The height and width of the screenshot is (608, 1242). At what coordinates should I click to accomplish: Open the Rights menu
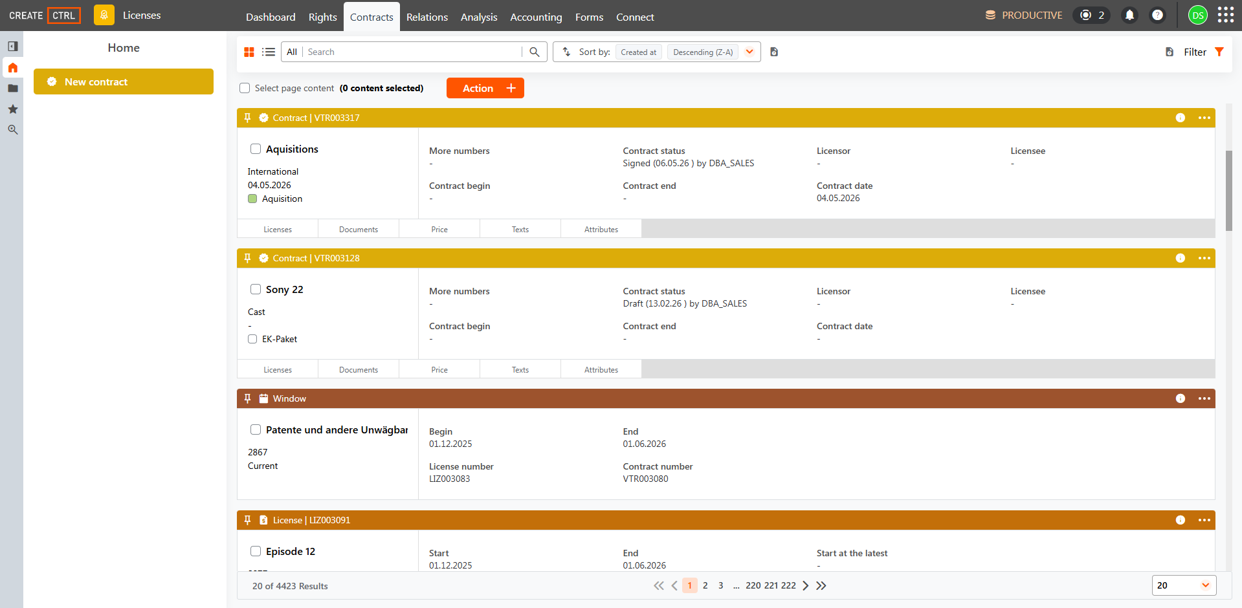point(323,17)
